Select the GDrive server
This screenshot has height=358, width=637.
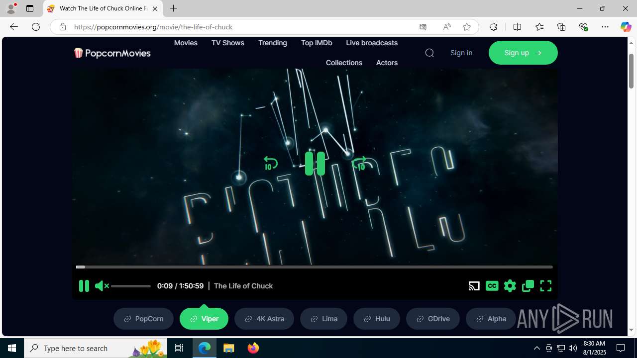[x=433, y=319]
